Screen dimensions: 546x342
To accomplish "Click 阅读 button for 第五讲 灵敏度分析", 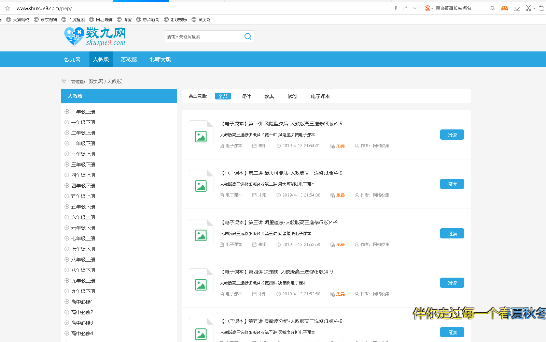I will (452, 332).
